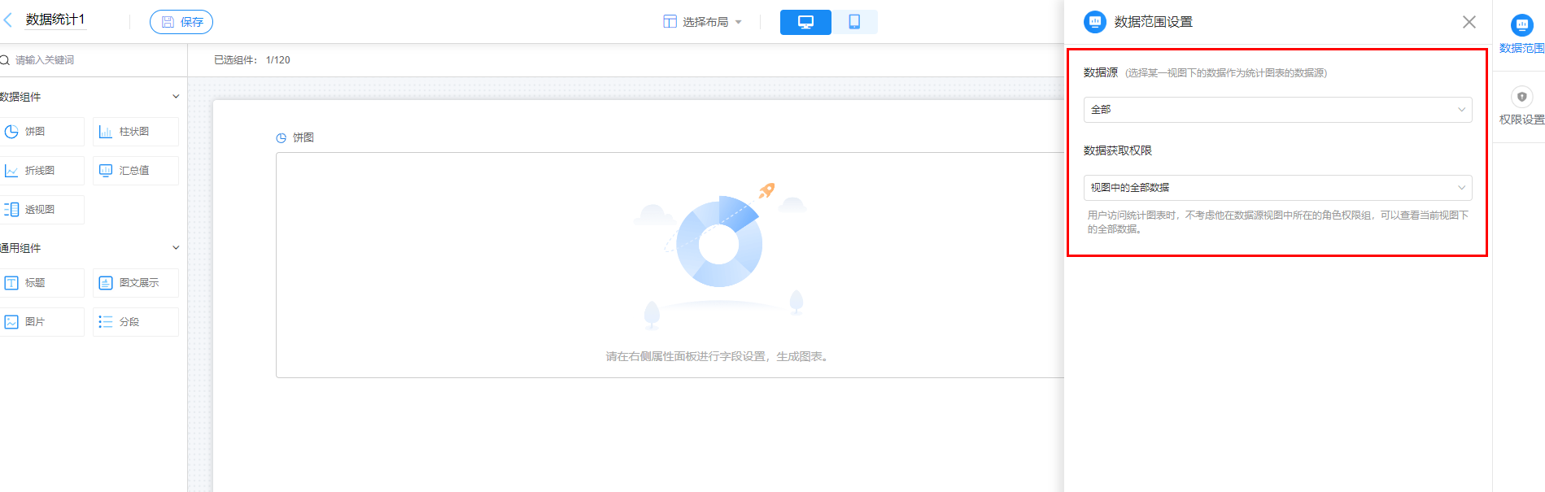Click the 保存 save button
This screenshot has height=492, width=1545.
pyautogui.click(x=181, y=22)
